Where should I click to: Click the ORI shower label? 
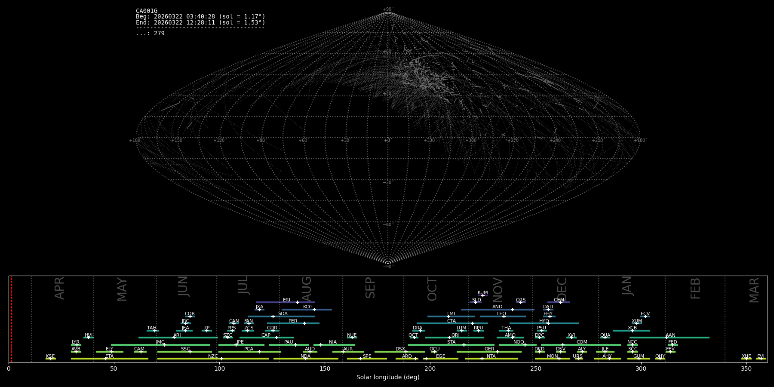tap(455, 335)
